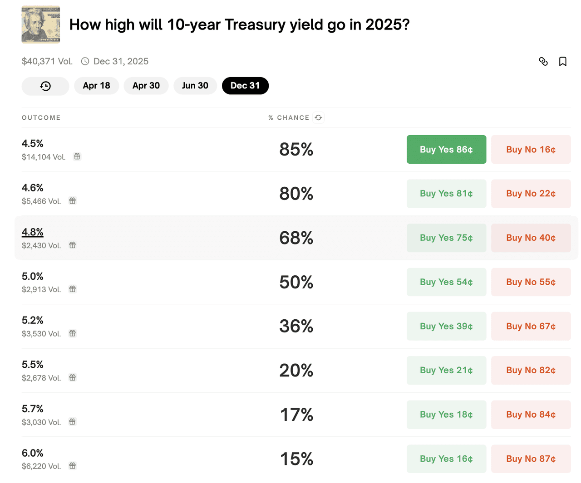The height and width of the screenshot is (483, 581).
Task: Click the gift icon beside $3,530 Vol.
Action: (x=73, y=333)
